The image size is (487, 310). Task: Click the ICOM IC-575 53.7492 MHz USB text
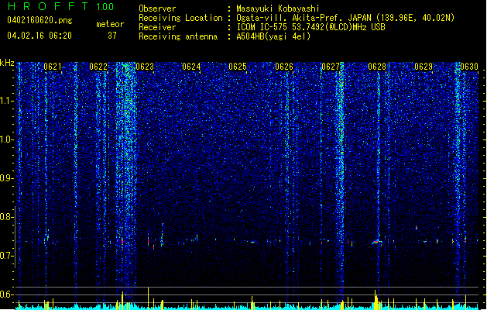310,27
